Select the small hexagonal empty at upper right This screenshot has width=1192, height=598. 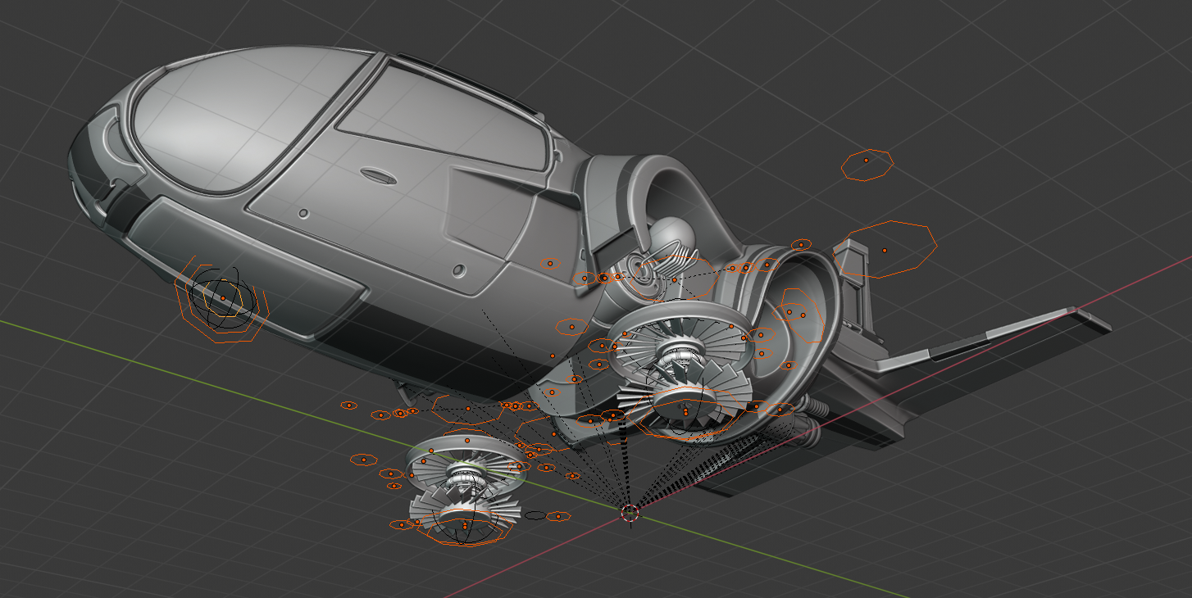(x=867, y=165)
